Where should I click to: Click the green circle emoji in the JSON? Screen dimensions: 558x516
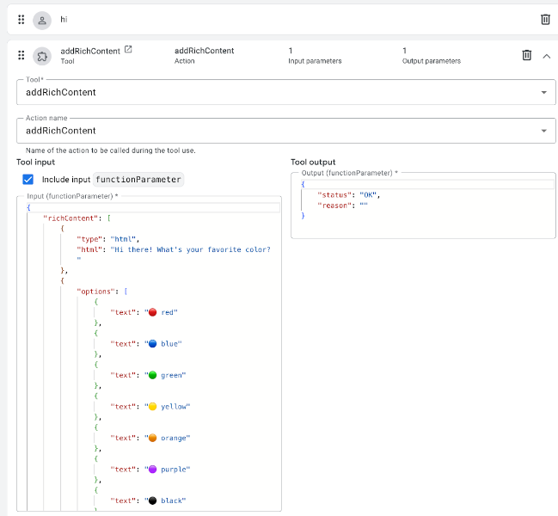152,375
